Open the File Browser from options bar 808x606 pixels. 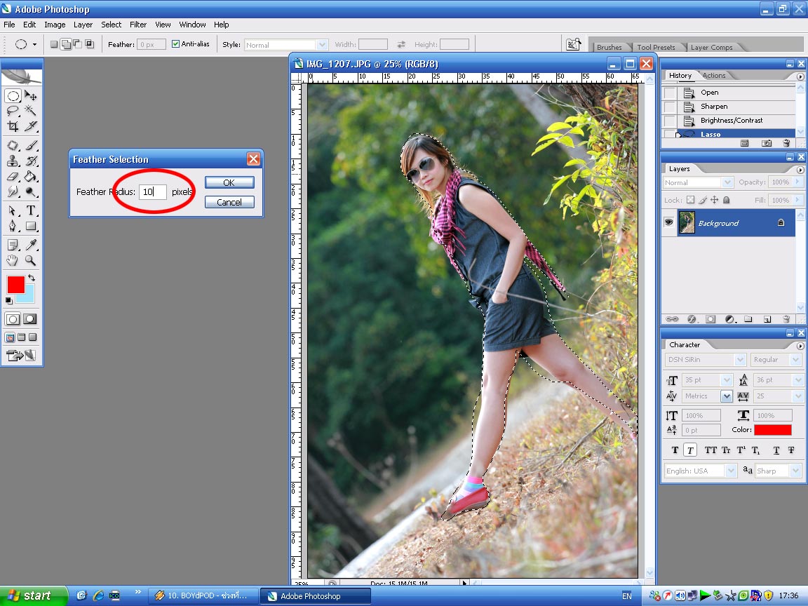pyautogui.click(x=573, y=44)
